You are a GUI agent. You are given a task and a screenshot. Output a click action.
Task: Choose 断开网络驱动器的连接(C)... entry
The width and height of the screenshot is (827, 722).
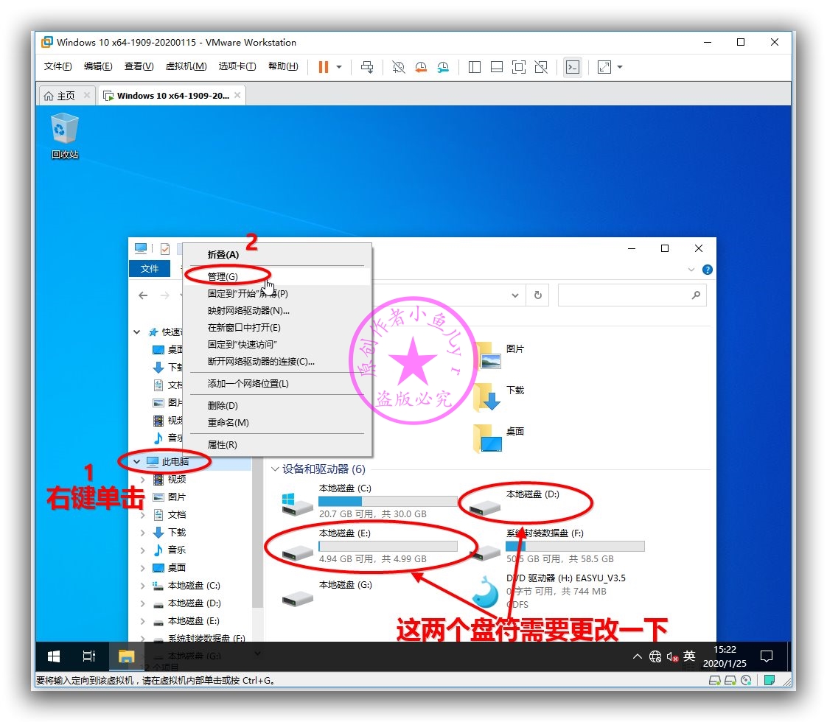point(277,362)
